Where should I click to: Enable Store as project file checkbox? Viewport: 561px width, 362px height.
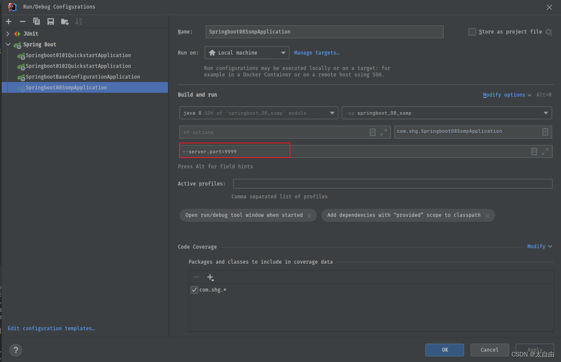pyautogui.click(x=472, y=32)
